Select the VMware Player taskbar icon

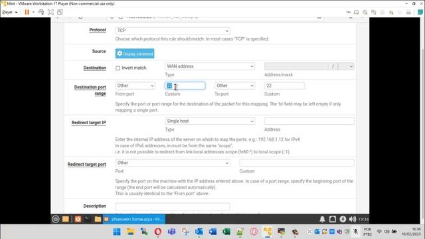(x=268, y=232)
